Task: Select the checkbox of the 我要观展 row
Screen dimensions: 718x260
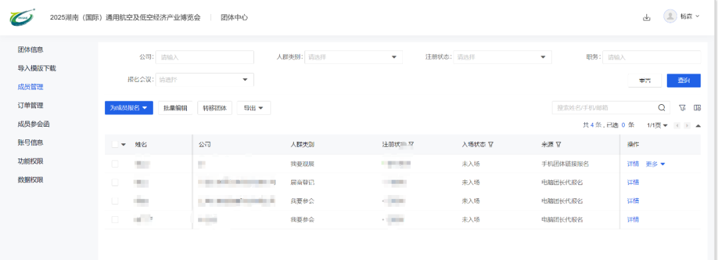Action: tap(115, 164)
